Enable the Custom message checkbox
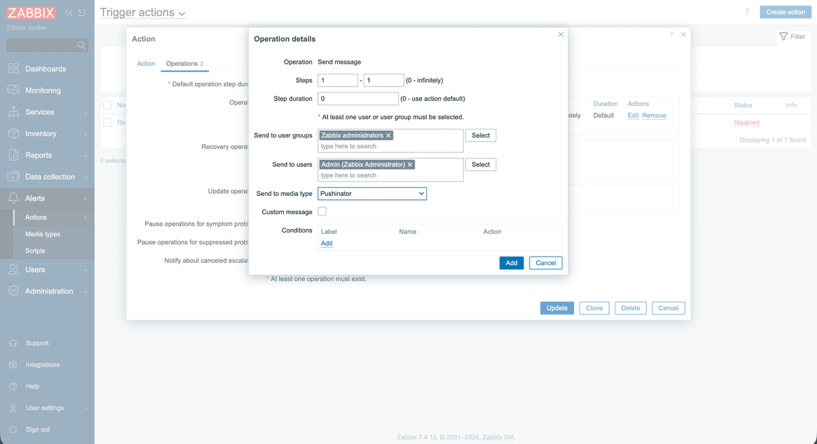 tap(322, 211)
